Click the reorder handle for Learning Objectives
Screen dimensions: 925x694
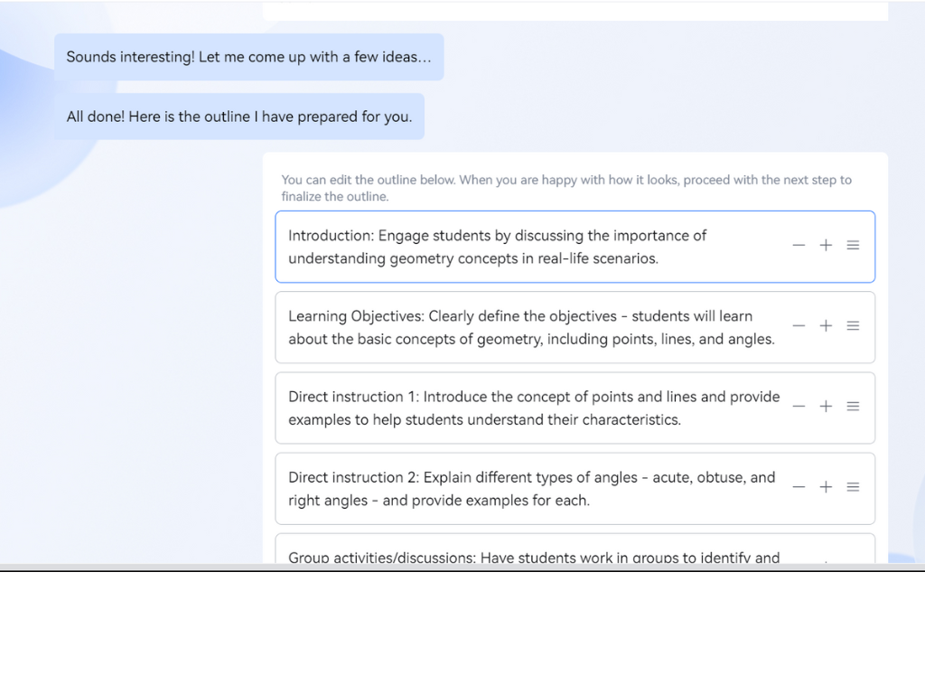853,326
